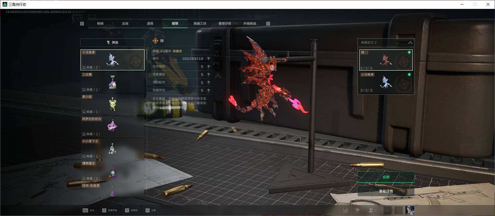Switch to the 近战 tab

point(125,24)
